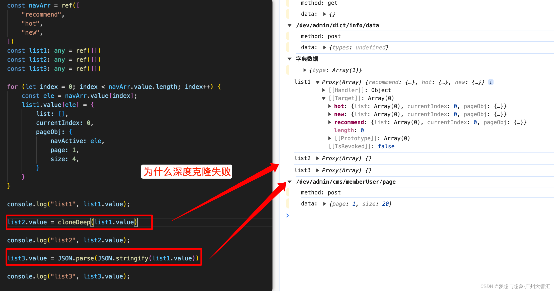The height and width of the screenshot is (291, 554).
Task: Expand the list2 Proxy(Array) object
Action: 317,158
